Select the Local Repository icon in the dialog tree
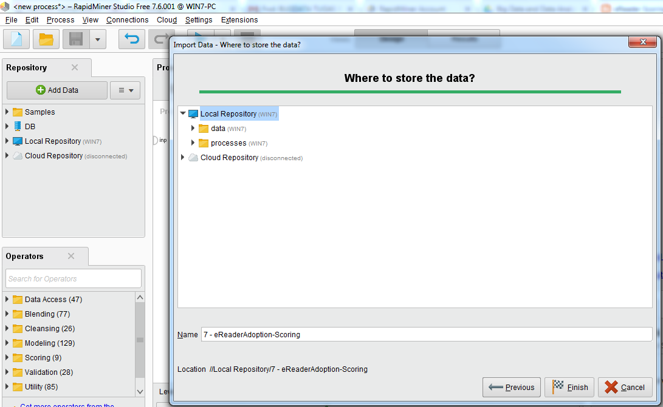Image resolution: width=663 pixels, height=407 pixels. coord(191,113)
